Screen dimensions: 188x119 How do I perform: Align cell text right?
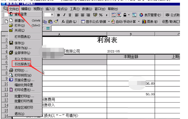(x=88, y=15)
